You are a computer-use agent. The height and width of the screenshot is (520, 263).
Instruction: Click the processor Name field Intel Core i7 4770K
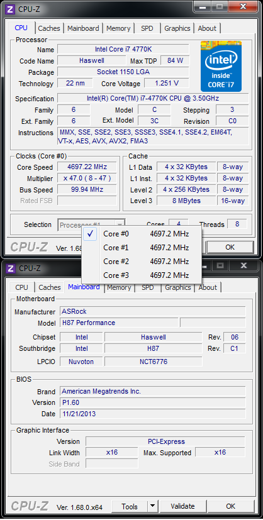(123, 49)
